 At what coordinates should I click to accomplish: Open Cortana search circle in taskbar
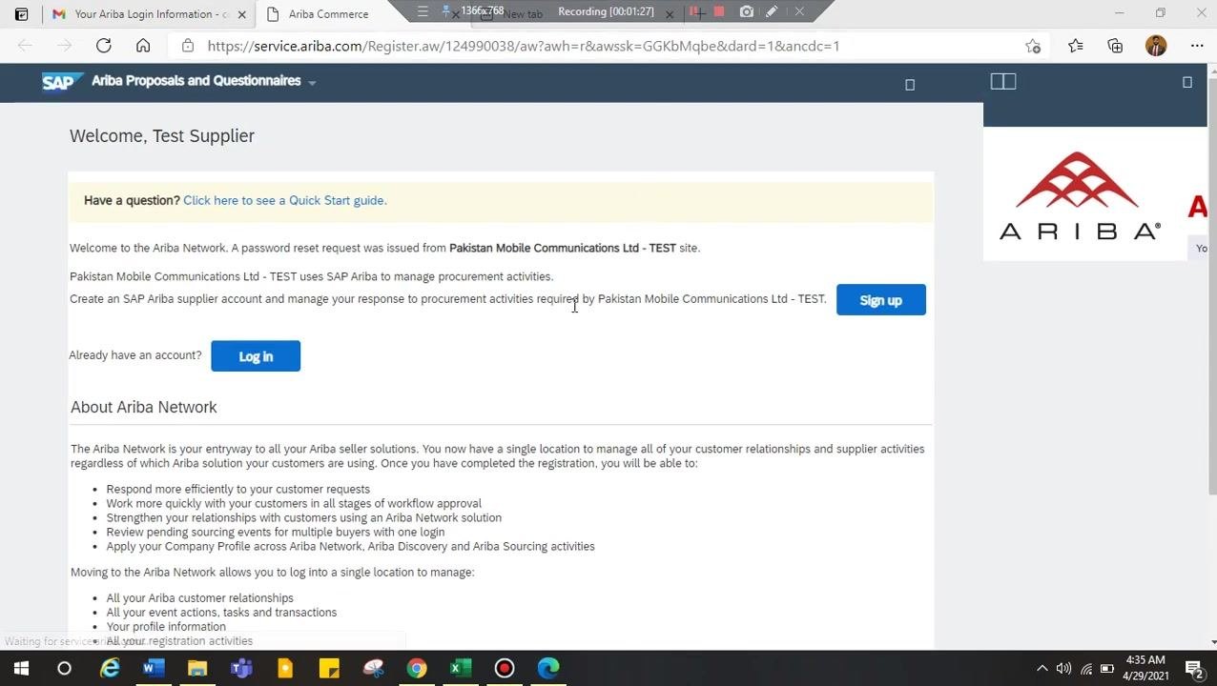[64, 668]
